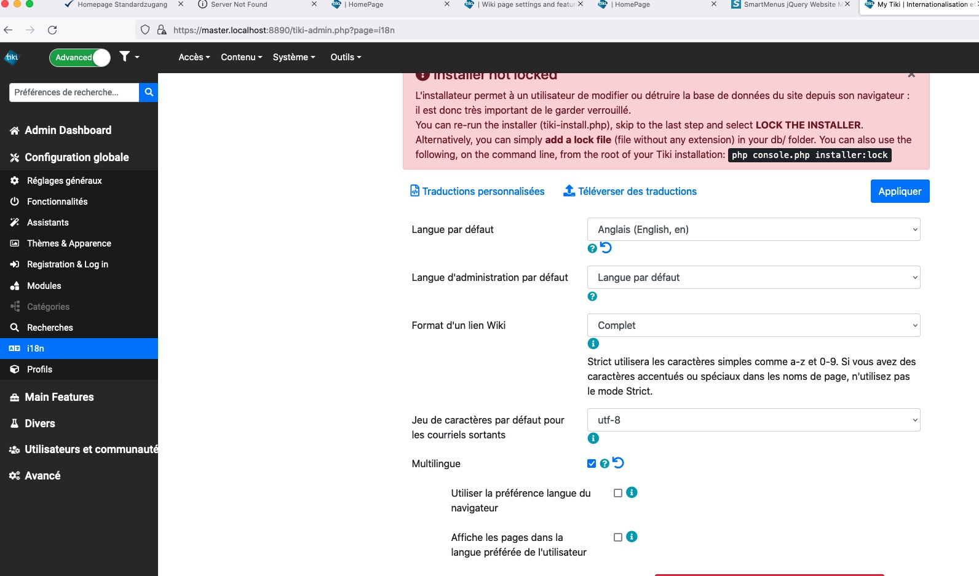979x576 pixels.
Task: Click info icon for browser language preference
Action: pos(632,492)
